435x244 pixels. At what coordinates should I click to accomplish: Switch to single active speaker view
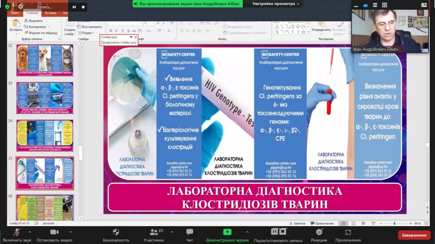366,5
